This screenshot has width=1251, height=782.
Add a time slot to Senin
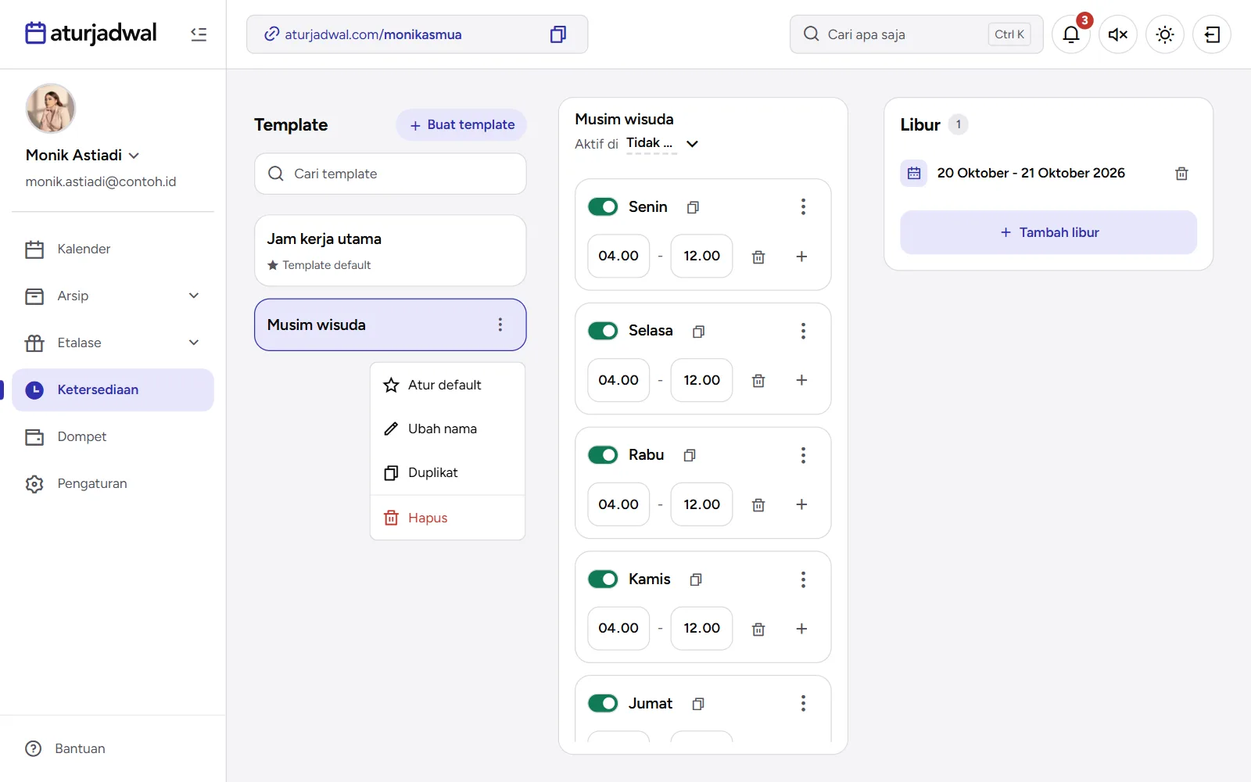pyautogui.click(x=801, y=256)
